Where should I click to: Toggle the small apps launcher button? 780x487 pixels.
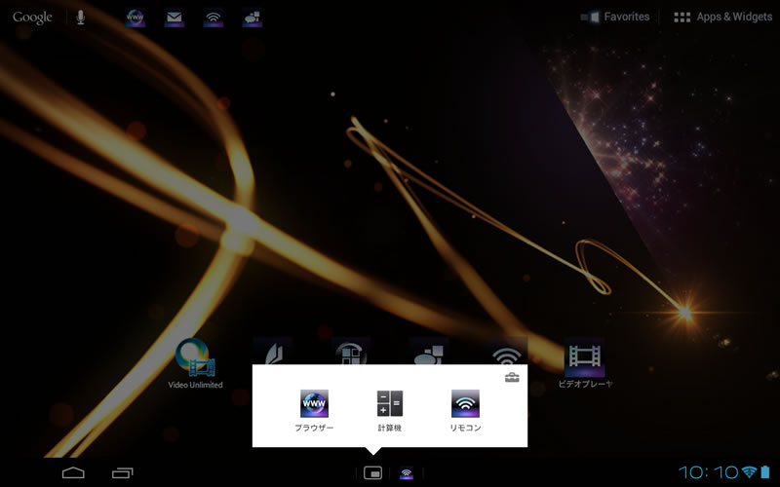[372, 472]
